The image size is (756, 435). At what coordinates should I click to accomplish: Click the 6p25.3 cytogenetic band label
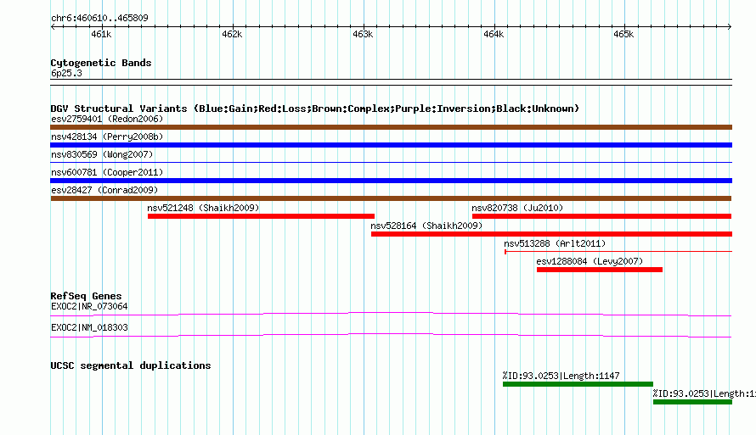click(x=66, y=73)
